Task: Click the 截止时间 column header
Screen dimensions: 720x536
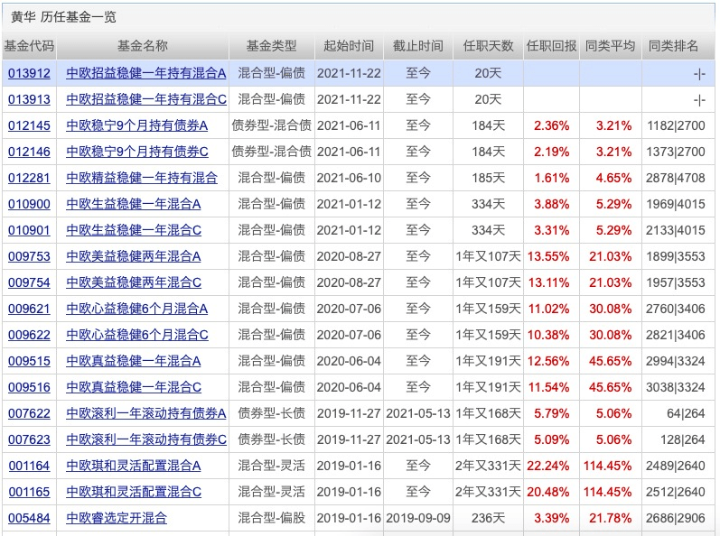Action: tap(418, 46)
